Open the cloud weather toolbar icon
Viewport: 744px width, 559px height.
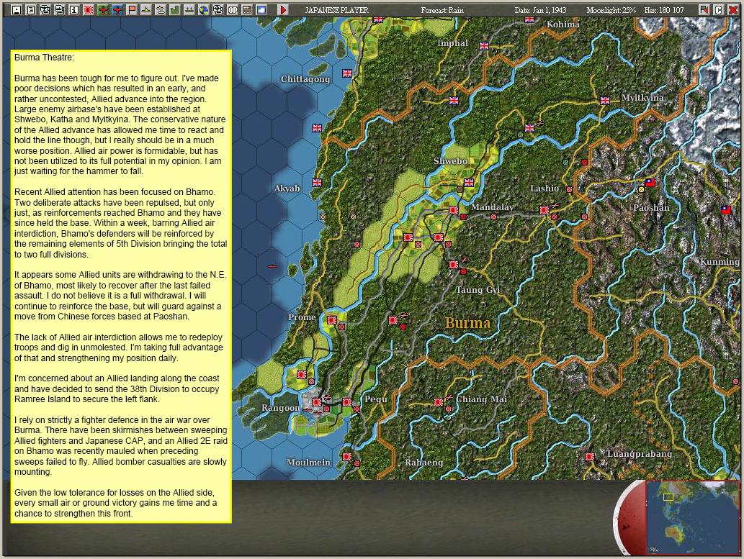pos(261,9)
